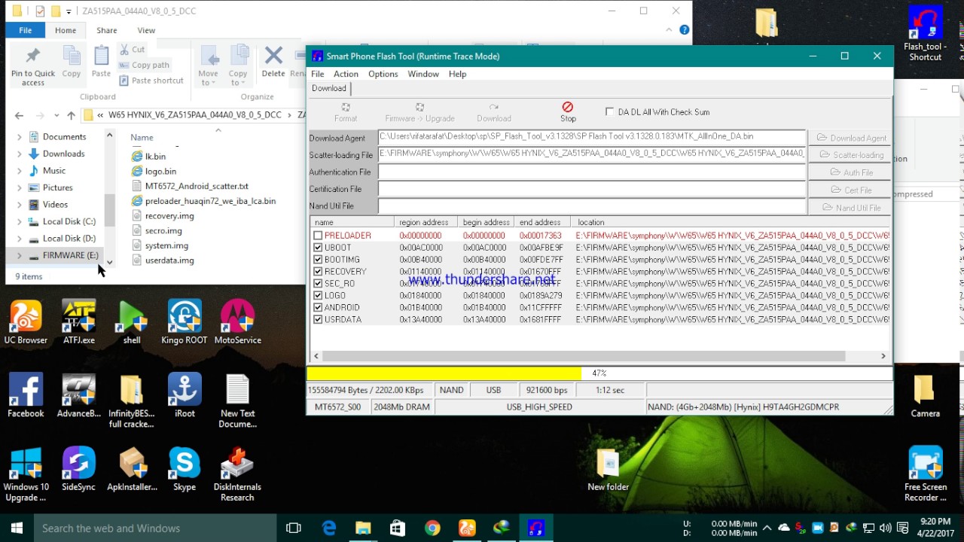Click the Download toolbar icon
Viewport: 964px width, 542px height.
click(493, 112)
